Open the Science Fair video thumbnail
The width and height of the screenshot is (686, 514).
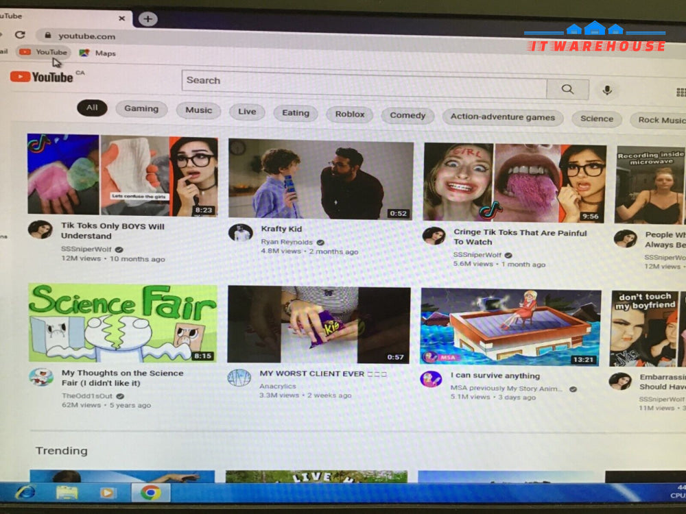123,323
